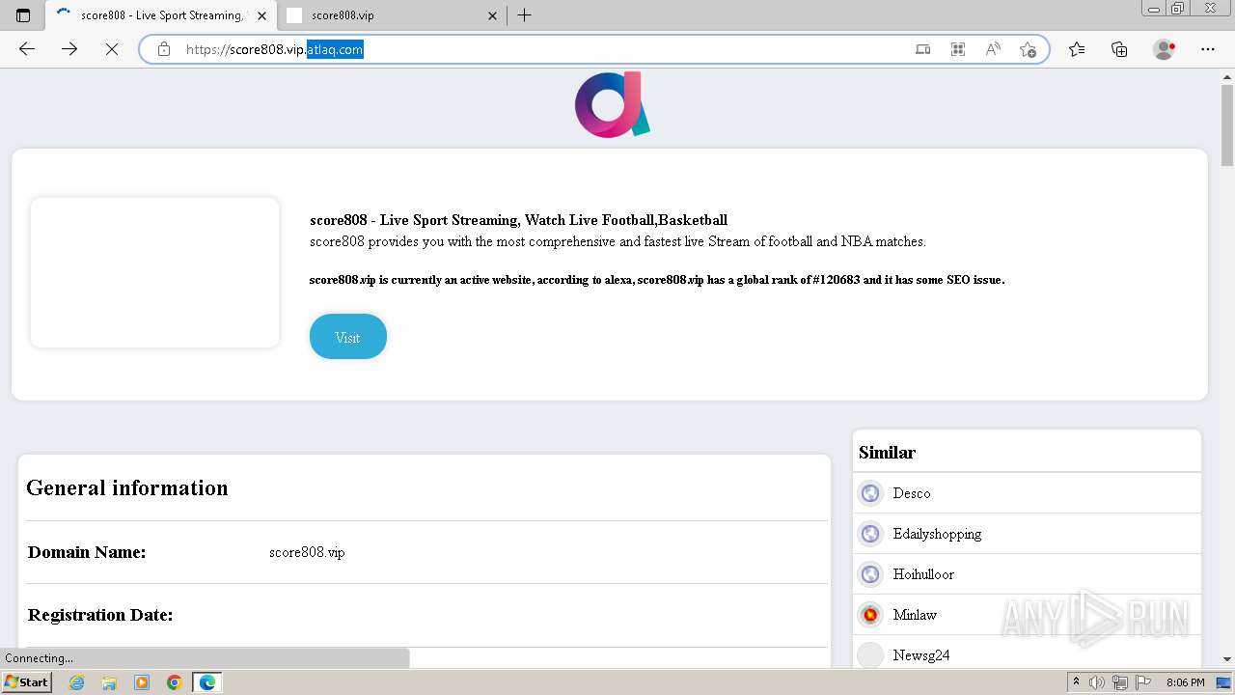Click the address bar URL
The height and width of the screenshot is (695, 1235).
pos(275,49)
